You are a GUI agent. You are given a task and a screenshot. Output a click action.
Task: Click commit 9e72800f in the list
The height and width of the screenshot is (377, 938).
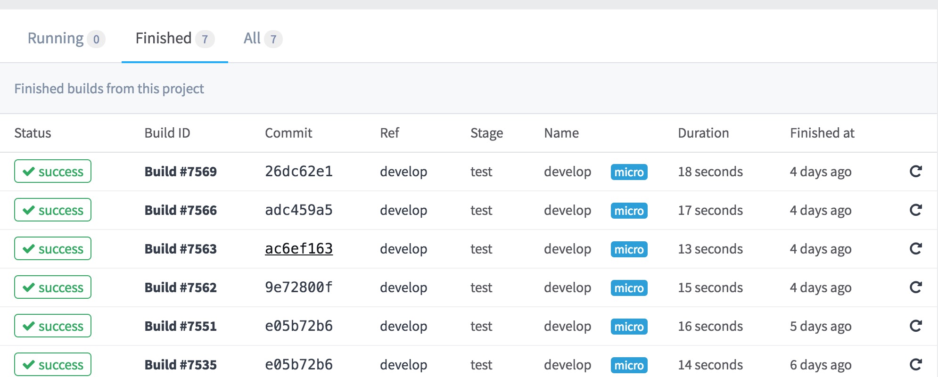[299, 287]
